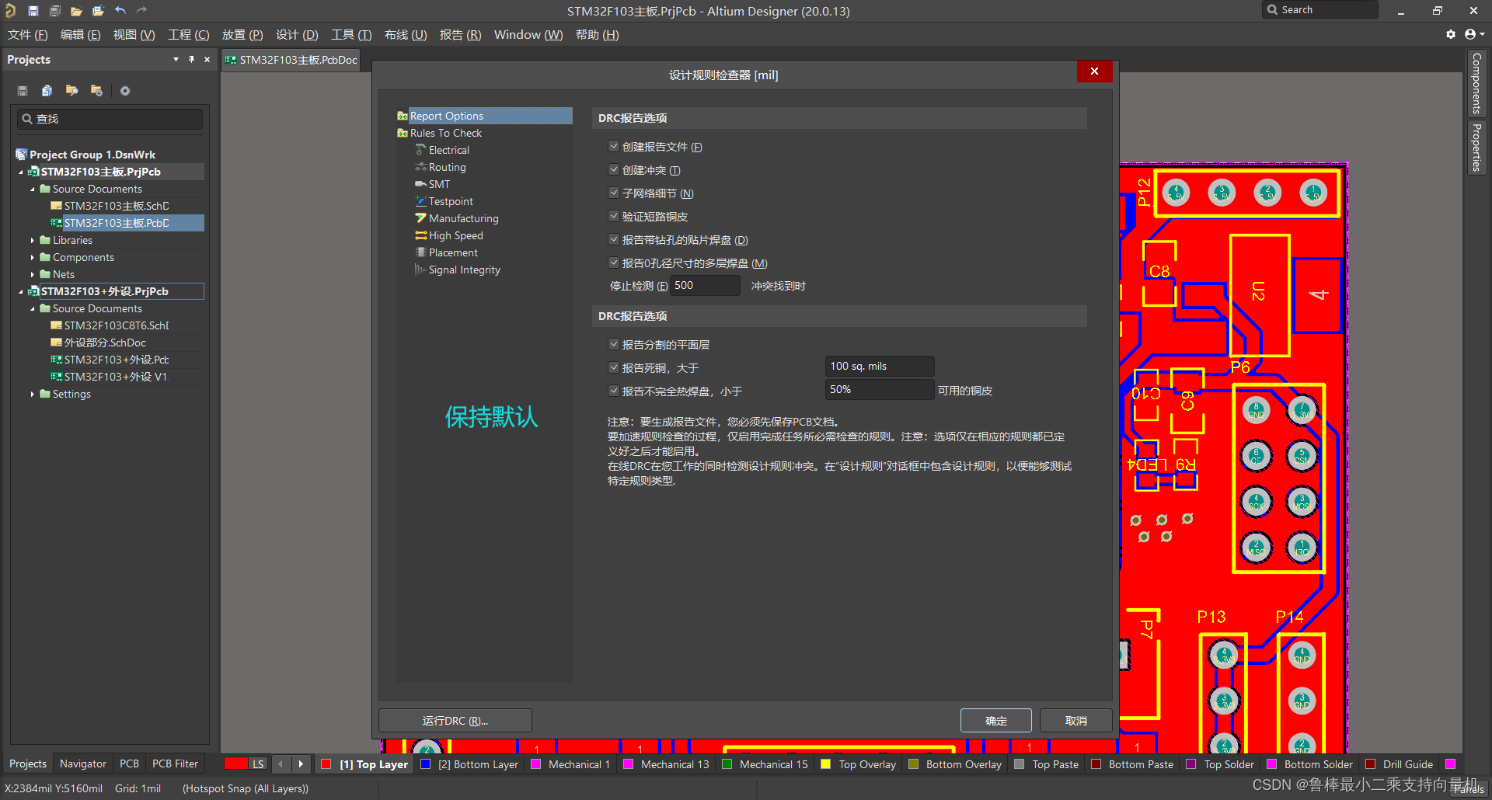Click the Save icon in title bar
Screen dimensions: 1492x800
click(33, 11)
